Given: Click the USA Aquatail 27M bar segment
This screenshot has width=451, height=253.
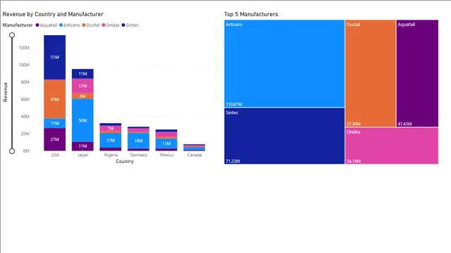Looking at the screenshot, I should pos(55,139).
